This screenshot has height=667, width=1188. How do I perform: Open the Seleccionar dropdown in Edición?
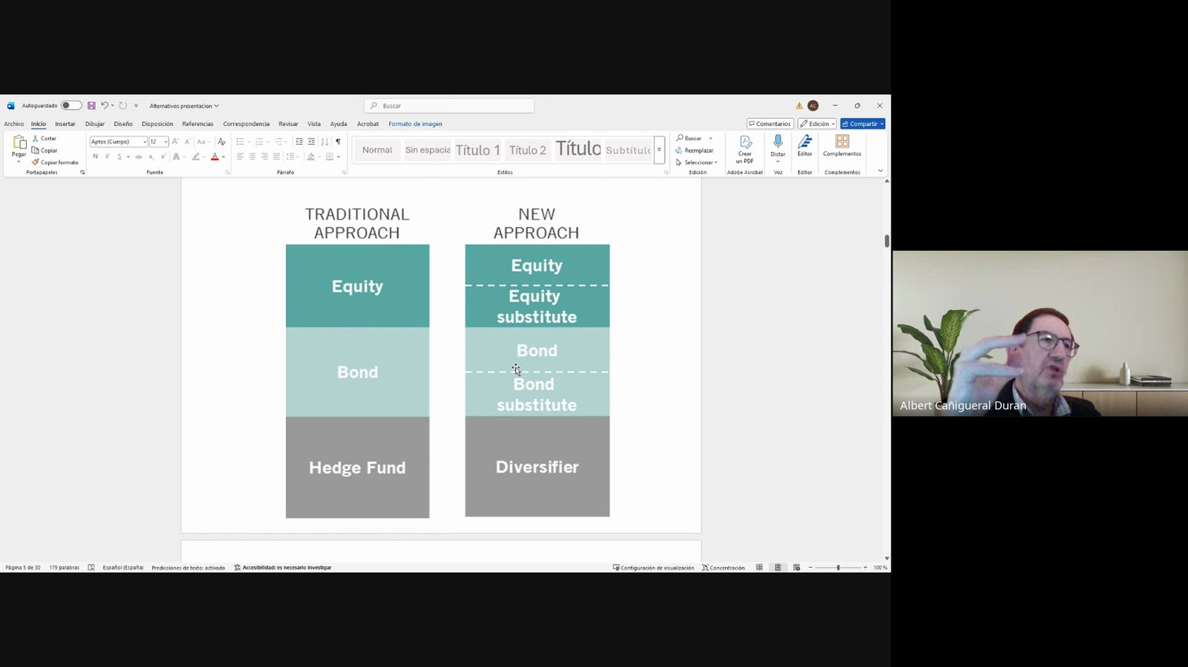click(696, 162)
